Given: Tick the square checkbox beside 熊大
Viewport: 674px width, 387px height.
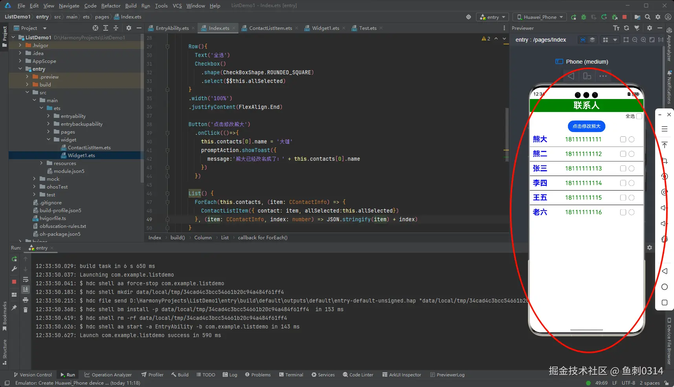Looking at the screenshot, I should 623,139.
